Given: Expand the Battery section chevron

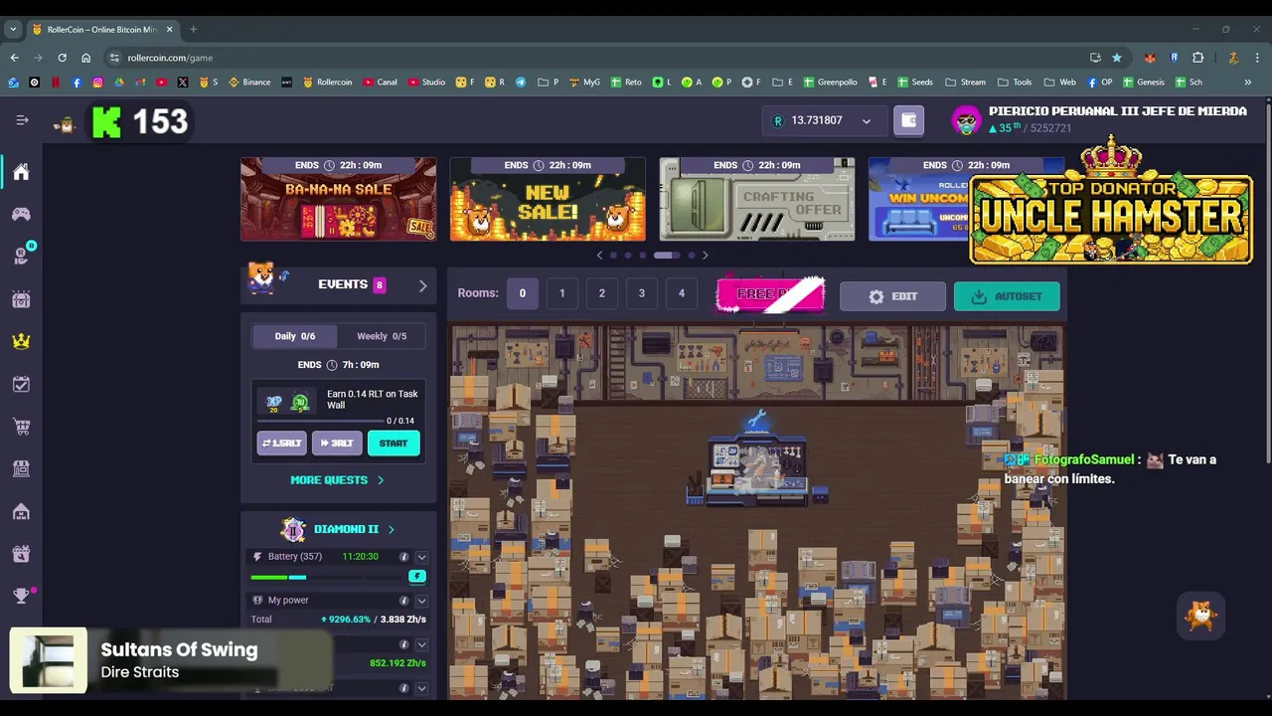Looking at the screenshot, I should [x=421, y=557].
